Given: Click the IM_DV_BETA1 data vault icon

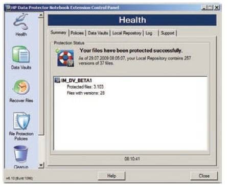Looking at the screenshot, I should [x=57, y=80].
